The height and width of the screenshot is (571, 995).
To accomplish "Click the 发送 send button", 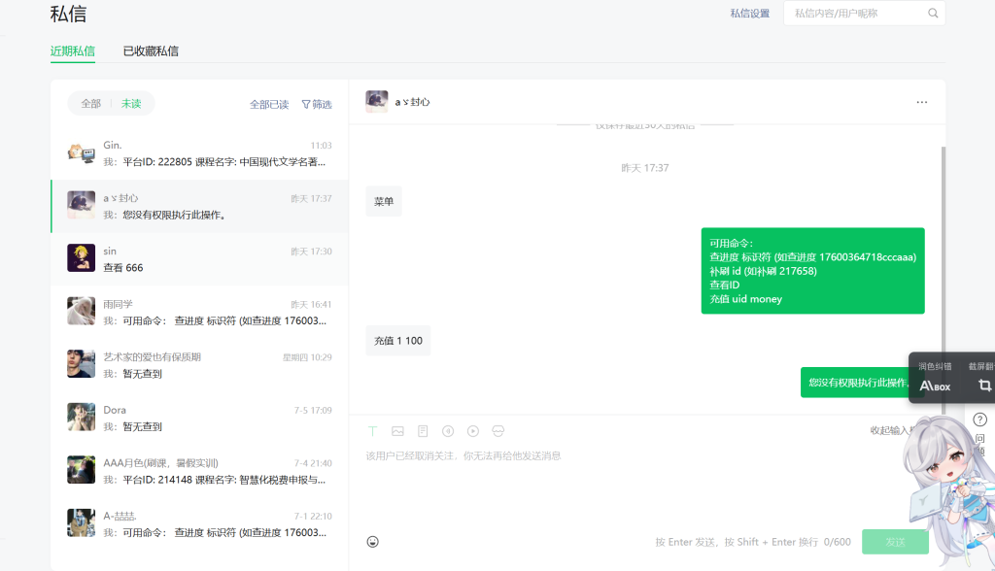I will pos(895,542).
